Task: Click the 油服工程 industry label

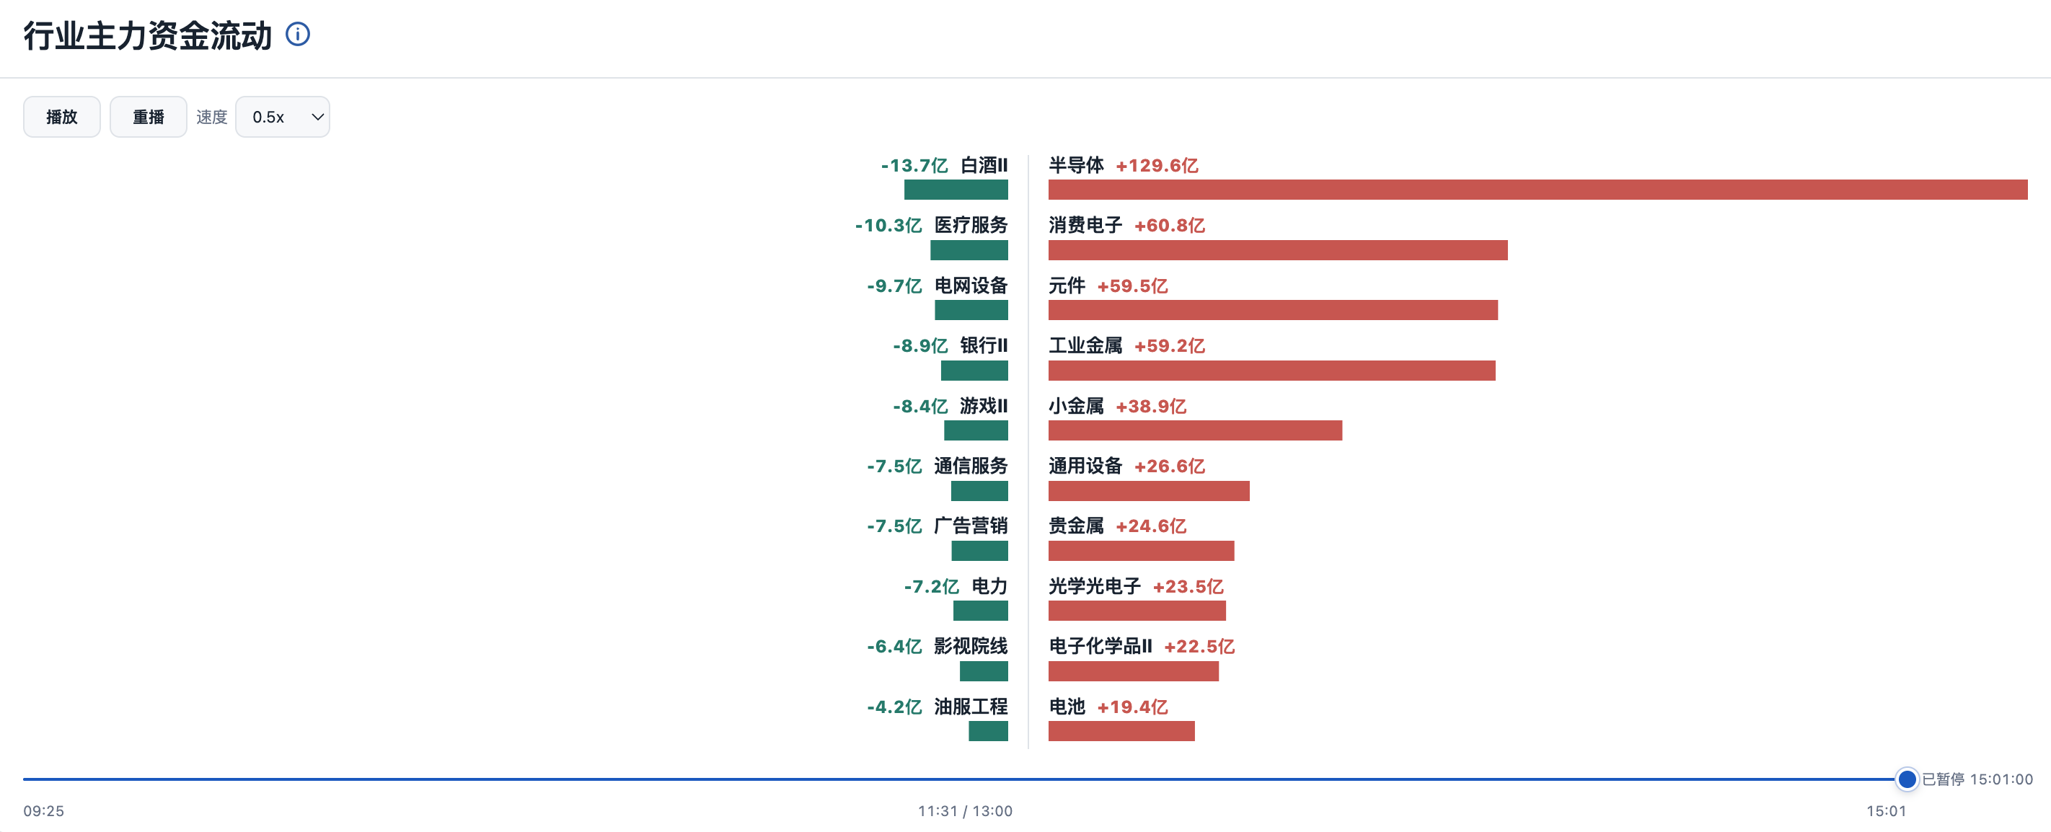Action: [971, 707]
